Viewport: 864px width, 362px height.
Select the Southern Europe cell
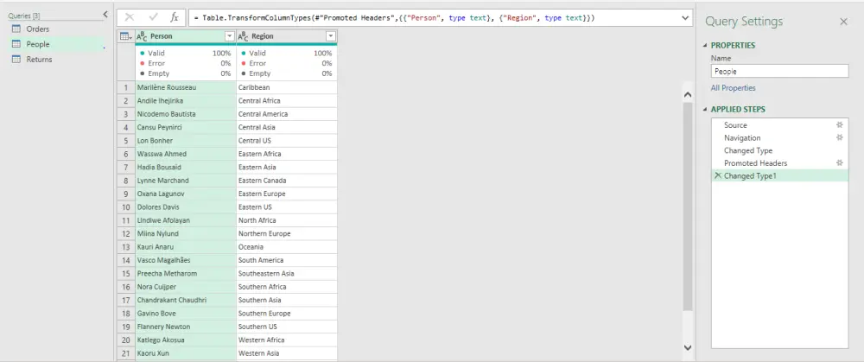point(287,314)
